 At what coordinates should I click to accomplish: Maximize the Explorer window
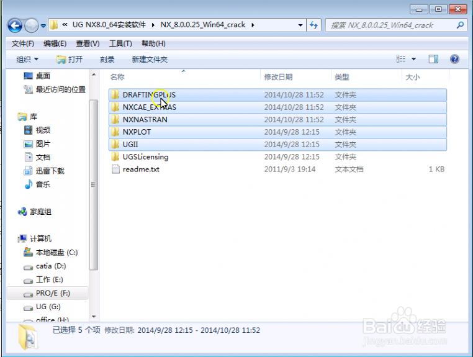point(438,9)
